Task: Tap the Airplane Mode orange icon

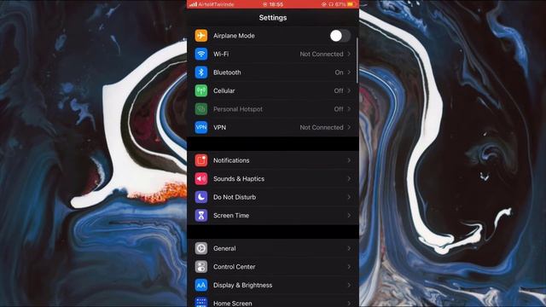Action: 201,36
